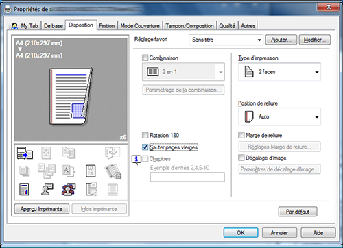This screenshot has width=343, height=248.
Task: Click the greyed barrel-shaped storage icon
Action: click(113, 189)
